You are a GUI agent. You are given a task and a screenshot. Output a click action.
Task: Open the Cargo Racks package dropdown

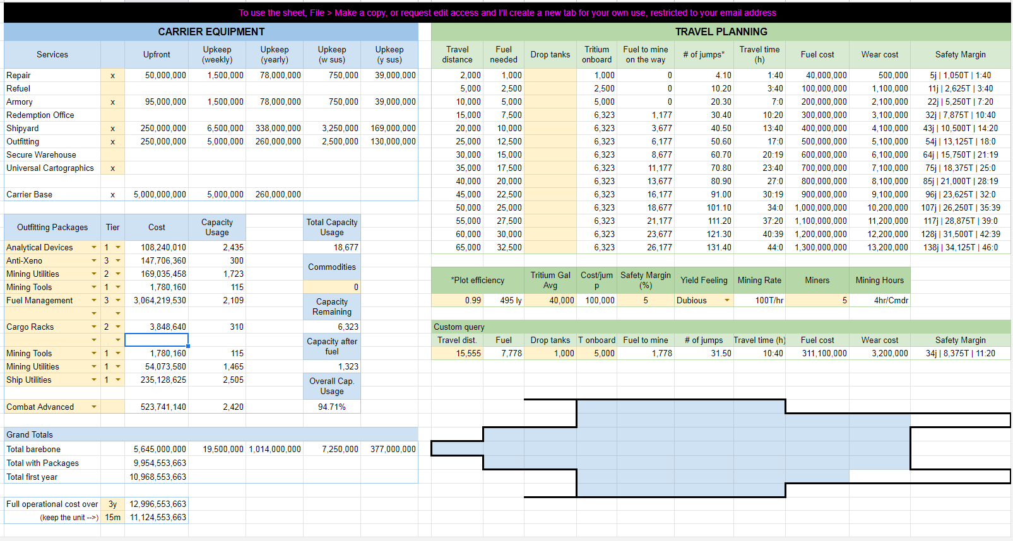click(x=94, y=327)
